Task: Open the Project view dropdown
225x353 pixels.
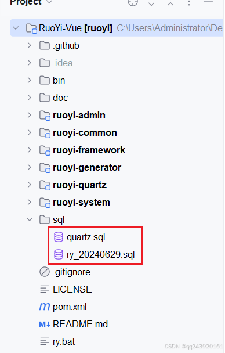Action: pyautogui.click(x=49, y=2)
